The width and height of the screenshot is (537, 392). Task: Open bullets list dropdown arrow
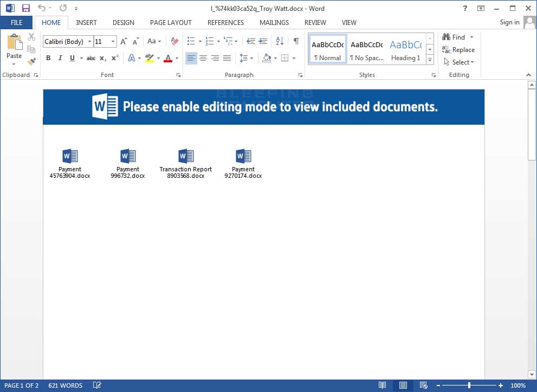click(x=200, y=41)
